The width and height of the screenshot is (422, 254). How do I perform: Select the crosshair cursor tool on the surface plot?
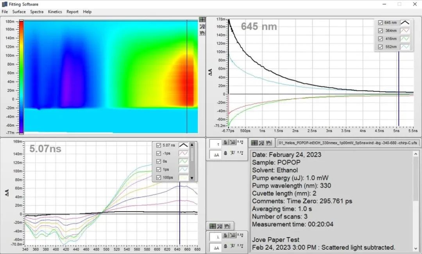tap(202, 20)
